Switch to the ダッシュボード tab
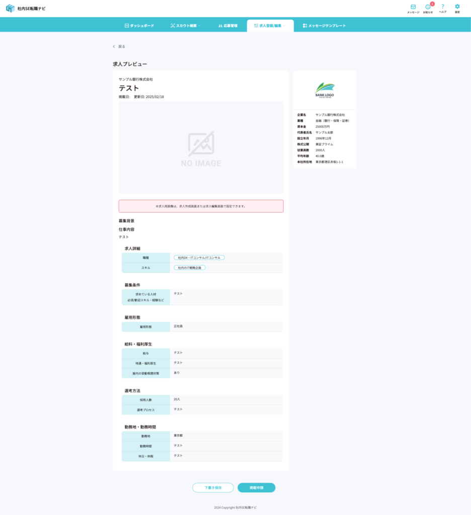The image size is (471, 515). pos(139,26)
